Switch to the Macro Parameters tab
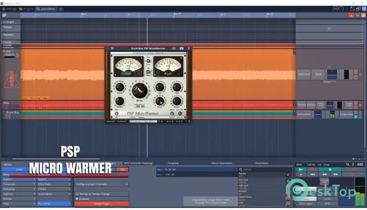Screen dimensions: 367x210 [x=222, y=163]
